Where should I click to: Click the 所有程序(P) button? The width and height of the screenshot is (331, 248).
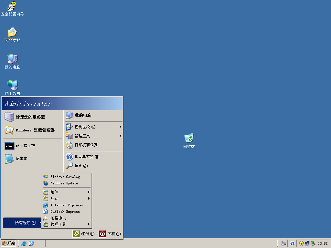tap(22, 223)
